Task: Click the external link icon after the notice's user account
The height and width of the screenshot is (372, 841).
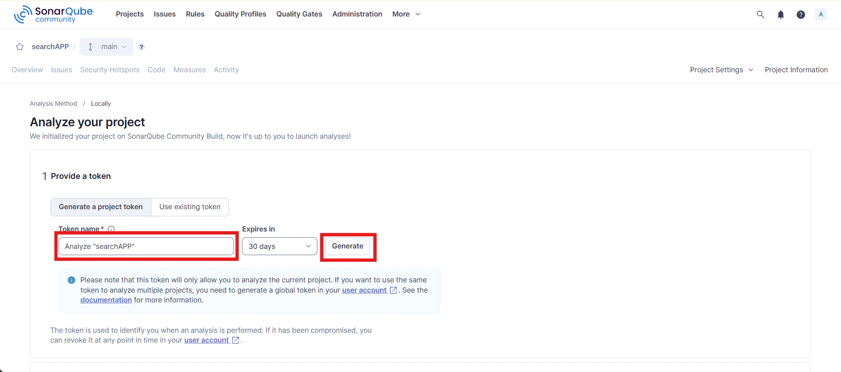Action: tap(393, 290)
